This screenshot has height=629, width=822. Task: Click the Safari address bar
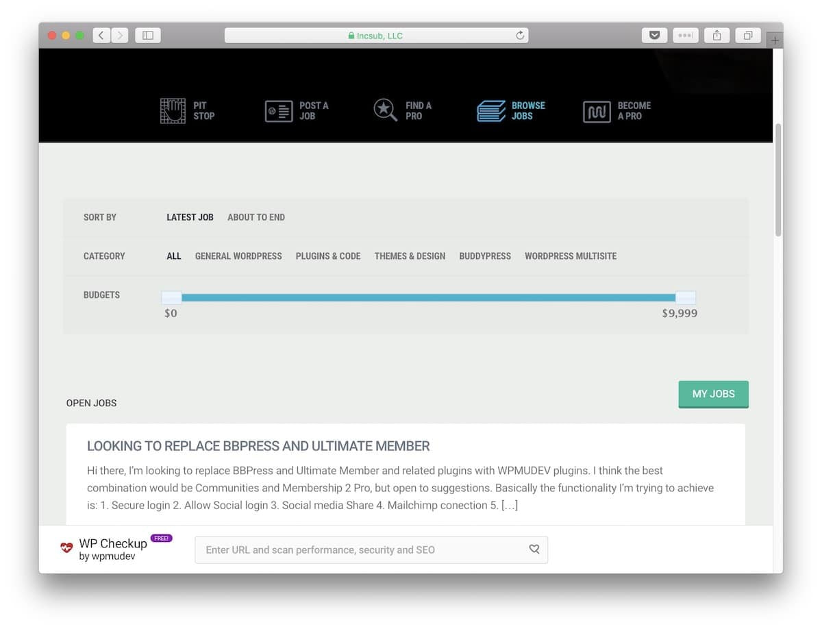pyautogui.click(x=376, y=36)
